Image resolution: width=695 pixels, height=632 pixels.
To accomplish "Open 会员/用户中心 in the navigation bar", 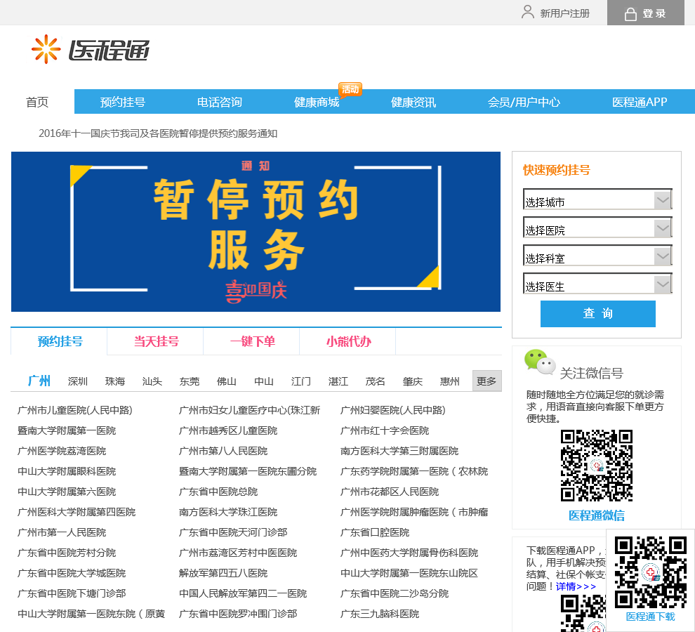I will pos(524,102).
